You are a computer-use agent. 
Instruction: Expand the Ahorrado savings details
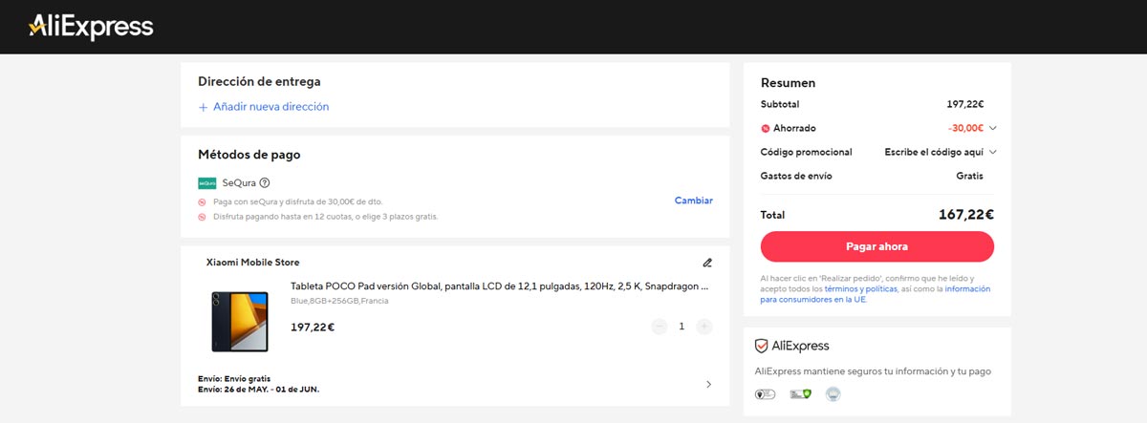tap(993, 128)
